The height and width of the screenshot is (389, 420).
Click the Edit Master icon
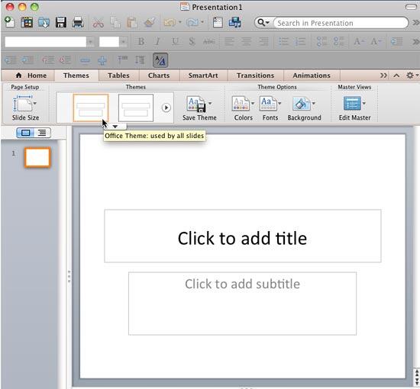click(352, 104)
